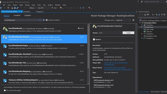Open the Package source nuget.org dropdown
This screenshot has height=94, width=167.
click(123, 20)
